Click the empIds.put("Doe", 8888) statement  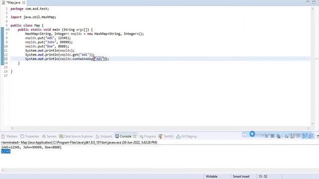(x=47, y=46)
